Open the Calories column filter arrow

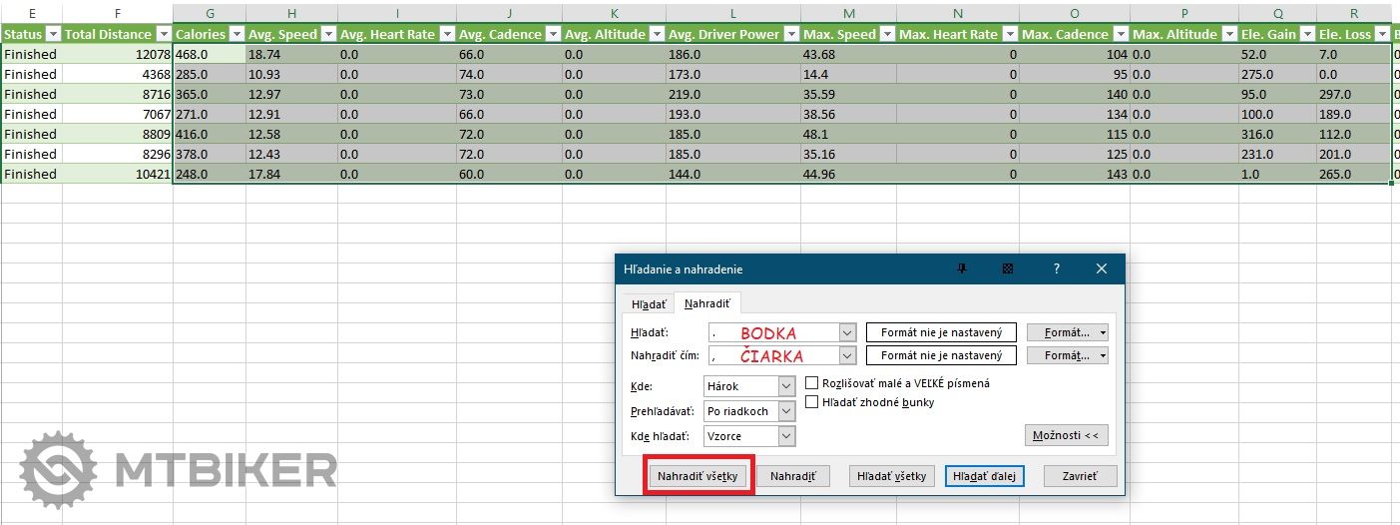(x=236, y=34)
